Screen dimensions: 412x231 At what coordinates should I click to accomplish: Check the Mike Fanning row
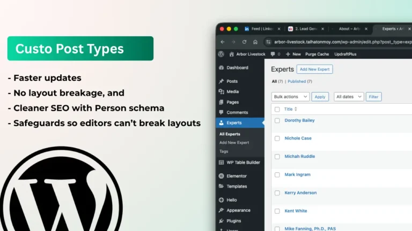(x=277, y=229)
